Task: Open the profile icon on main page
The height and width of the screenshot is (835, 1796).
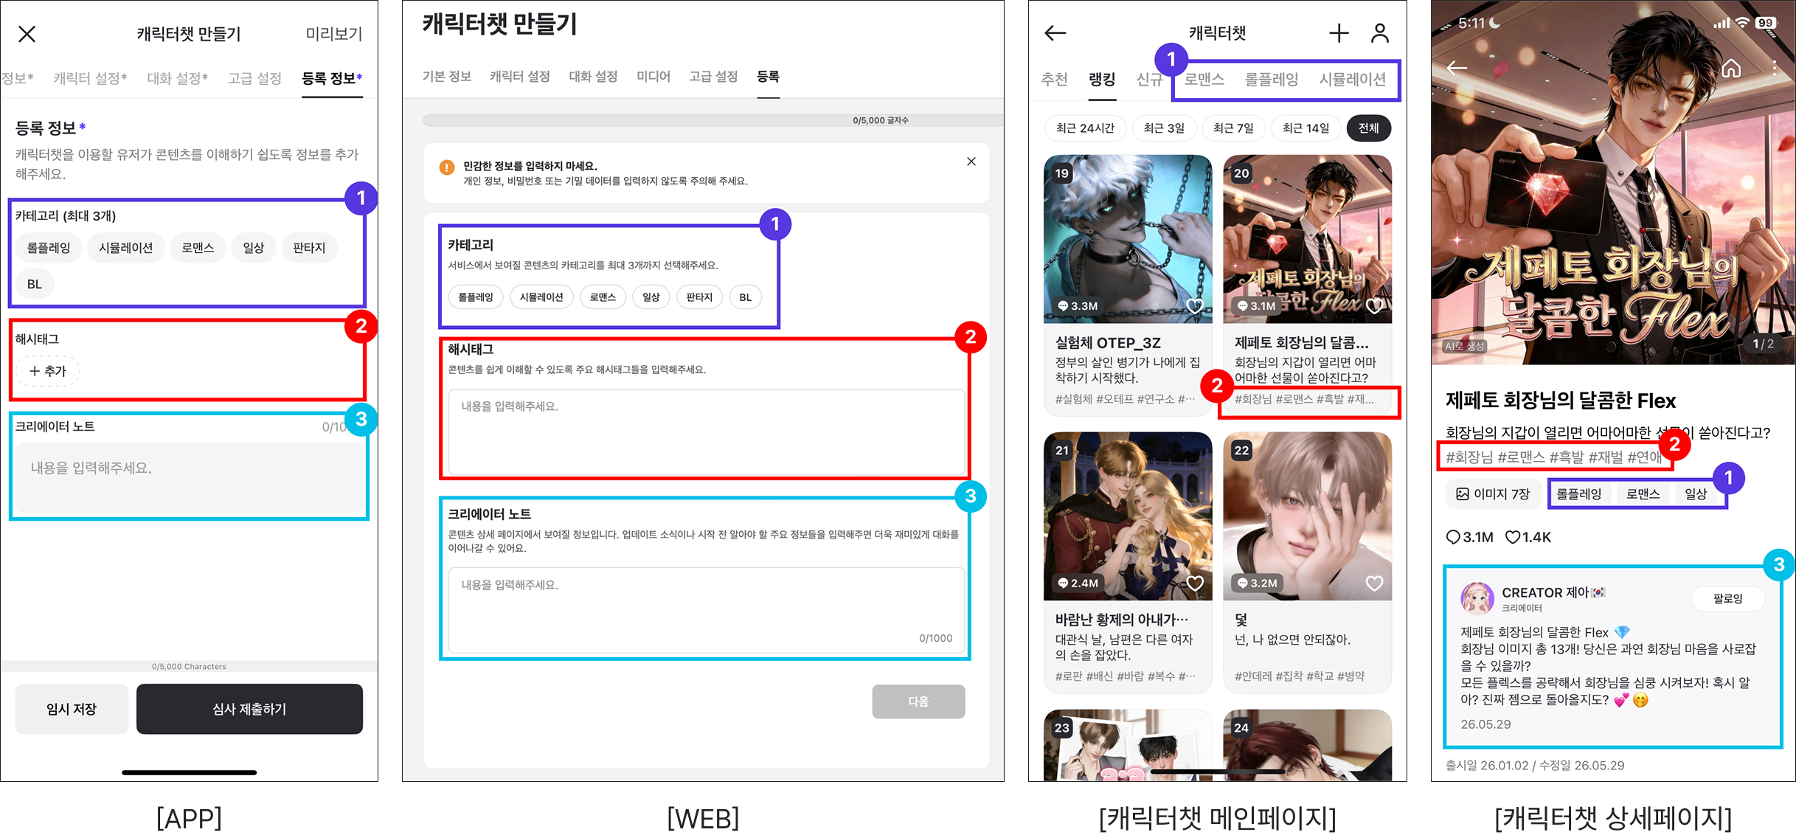Action: 1380,32
